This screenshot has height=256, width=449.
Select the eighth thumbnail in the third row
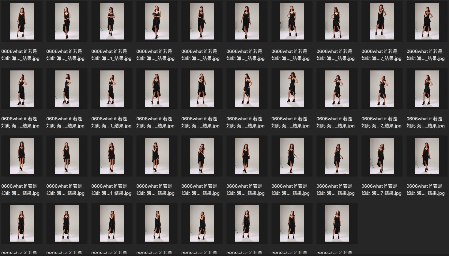tap(337, 156)
